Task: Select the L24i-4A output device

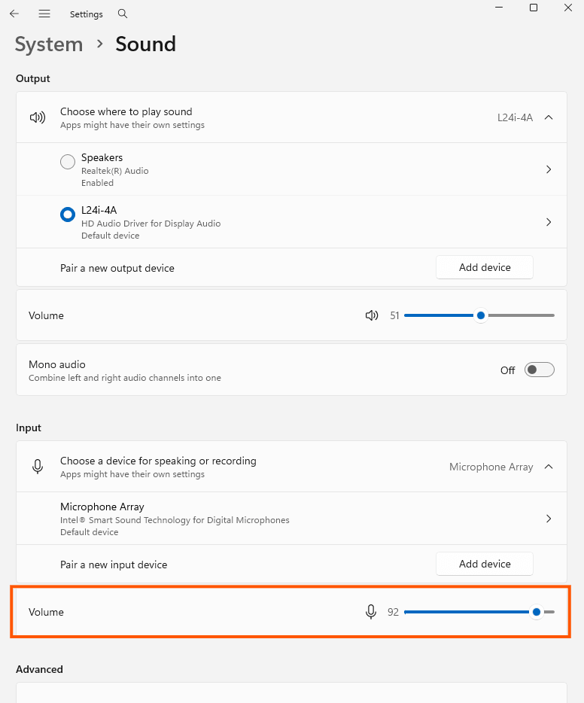Action: [x=67, y=214]
